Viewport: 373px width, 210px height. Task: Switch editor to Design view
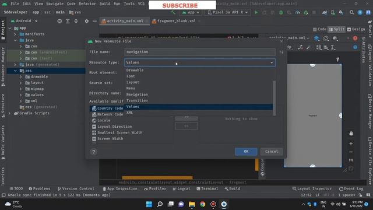[x=356, y=29]
